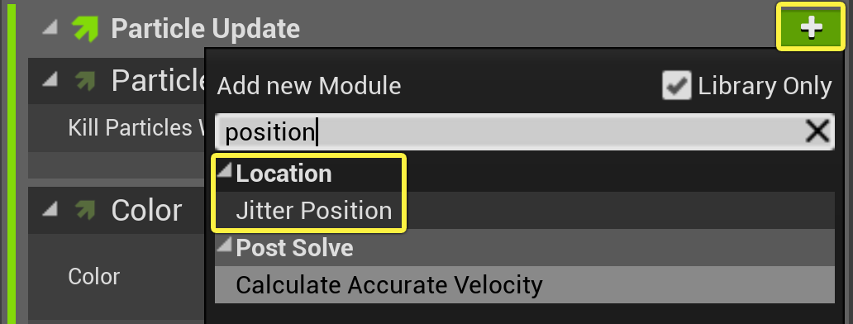Collapse the Particle Update section

[50, 29]
